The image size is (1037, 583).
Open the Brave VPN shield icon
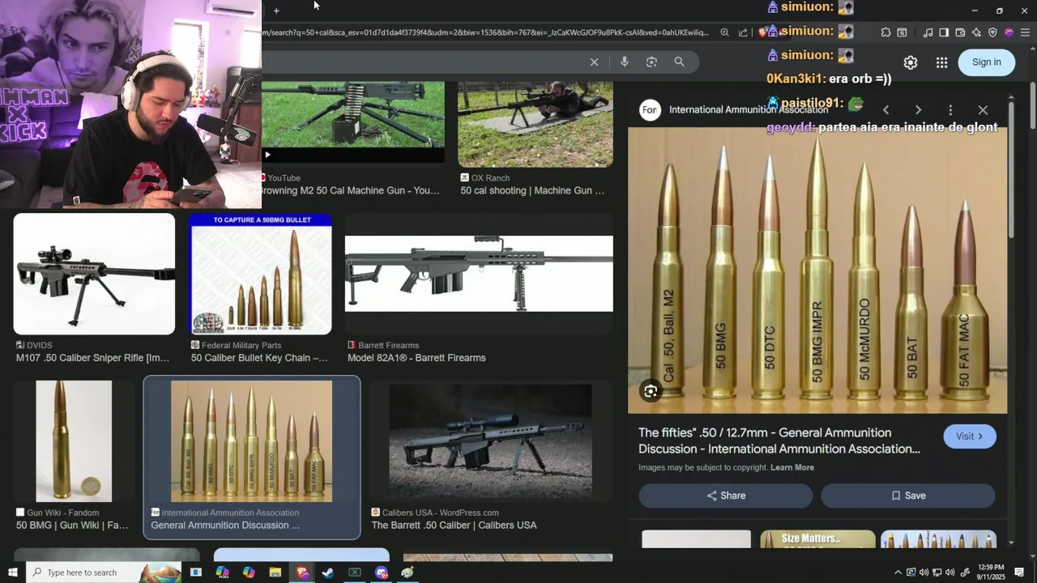coord(992,32)
